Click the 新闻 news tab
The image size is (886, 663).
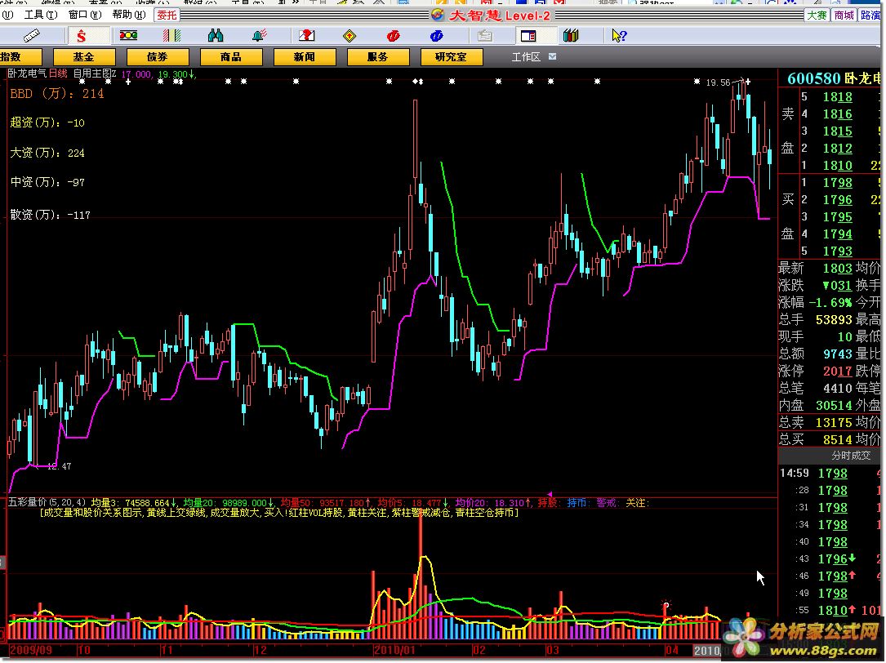click(304, 57)
